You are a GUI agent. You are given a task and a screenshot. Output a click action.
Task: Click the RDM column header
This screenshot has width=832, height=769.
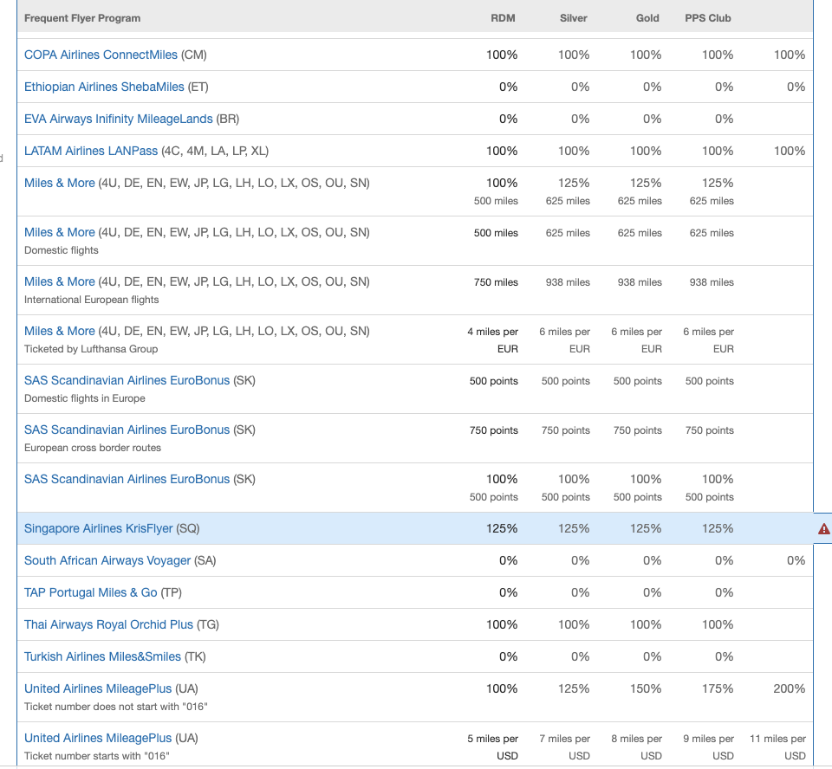click(503, 18)
